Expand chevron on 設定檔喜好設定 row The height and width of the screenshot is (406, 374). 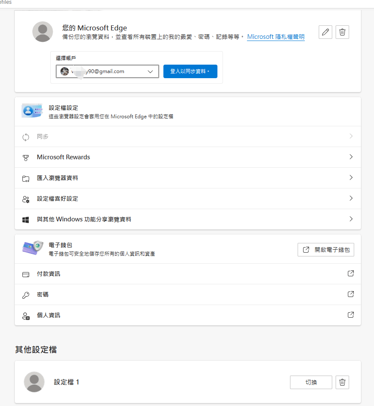tap(351, 198)
